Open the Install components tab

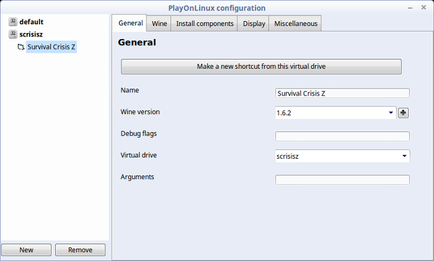[x=205, y=24]
